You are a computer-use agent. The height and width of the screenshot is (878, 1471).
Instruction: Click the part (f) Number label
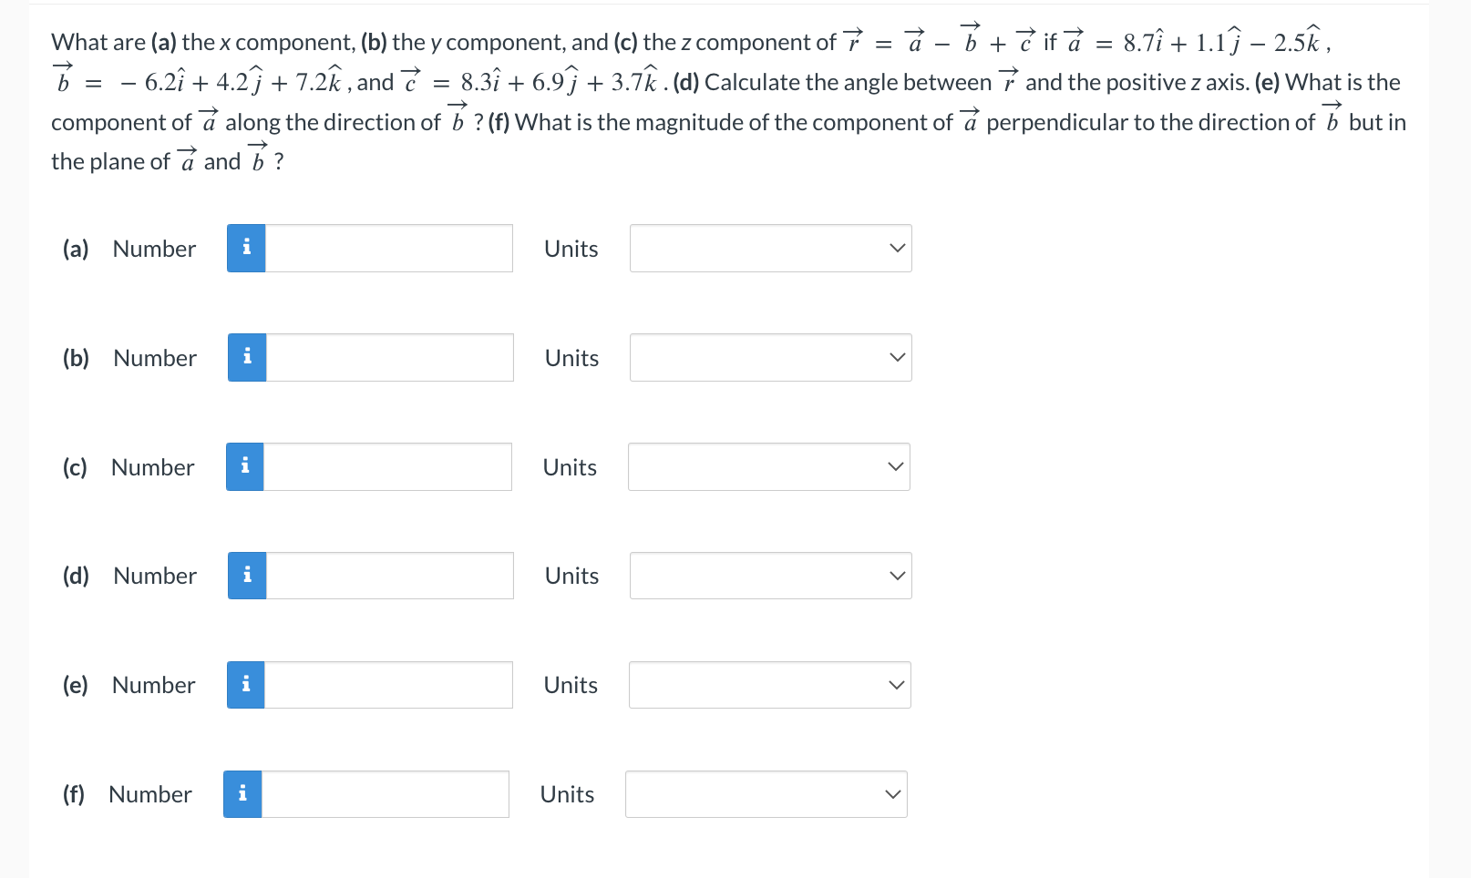(x=149, y=793)
